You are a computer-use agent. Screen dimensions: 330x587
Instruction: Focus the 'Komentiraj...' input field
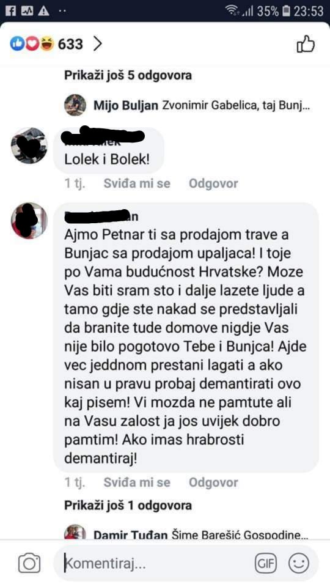[157, 563]
